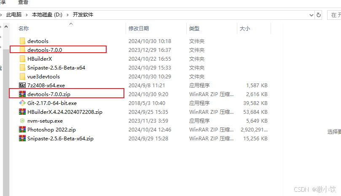The width and height of the screenshot is (341, 196).
Task: Select the file name 7z2408-x64.exe
Action: tap(46, 86)
